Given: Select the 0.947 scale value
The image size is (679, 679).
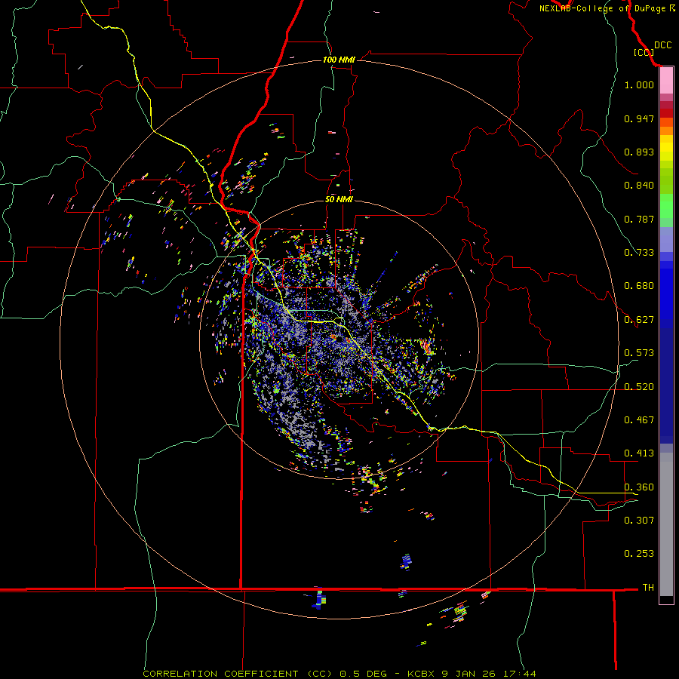Looking at the screenshot, I should click(x=639, y=118).
